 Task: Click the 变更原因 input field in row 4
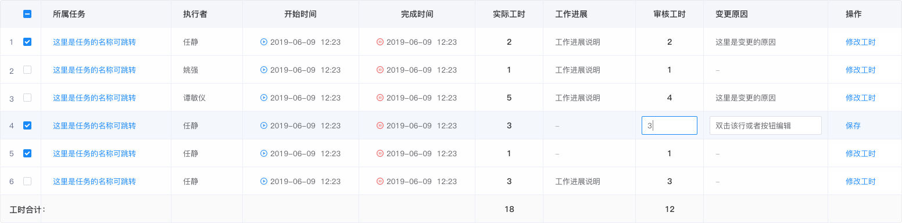[765, 125]
